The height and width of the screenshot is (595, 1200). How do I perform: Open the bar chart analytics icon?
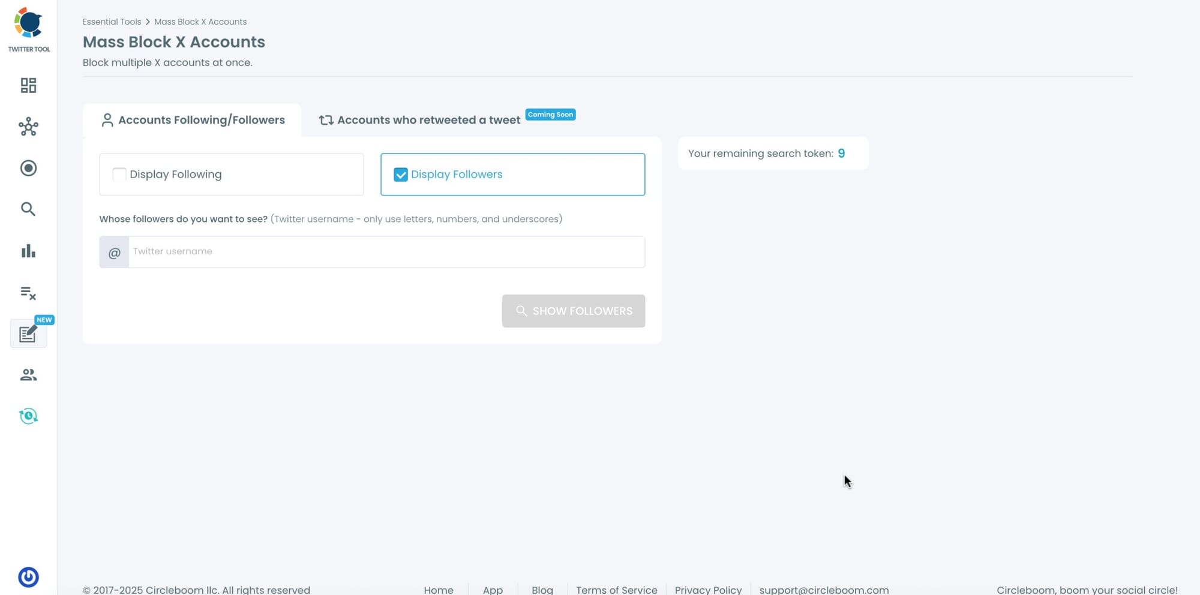pos(28,251)
